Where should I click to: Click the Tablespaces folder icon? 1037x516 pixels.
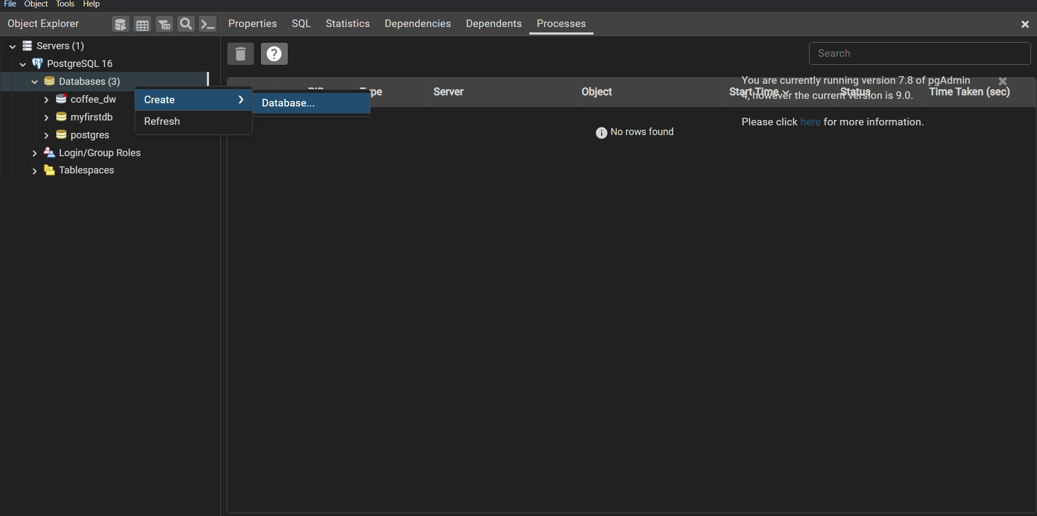[x=49, y=170]
